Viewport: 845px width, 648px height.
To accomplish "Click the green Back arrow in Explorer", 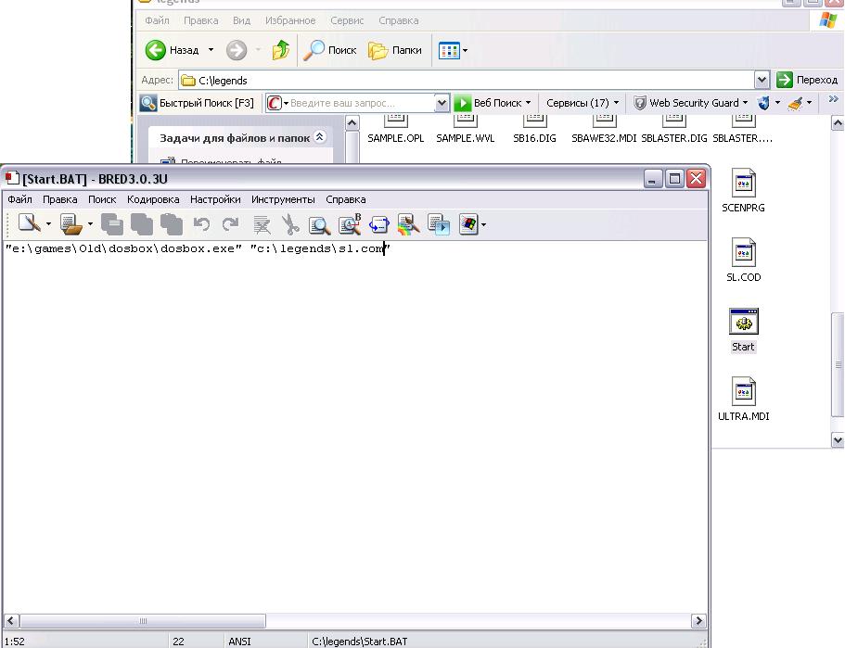I will coord(155,50).
